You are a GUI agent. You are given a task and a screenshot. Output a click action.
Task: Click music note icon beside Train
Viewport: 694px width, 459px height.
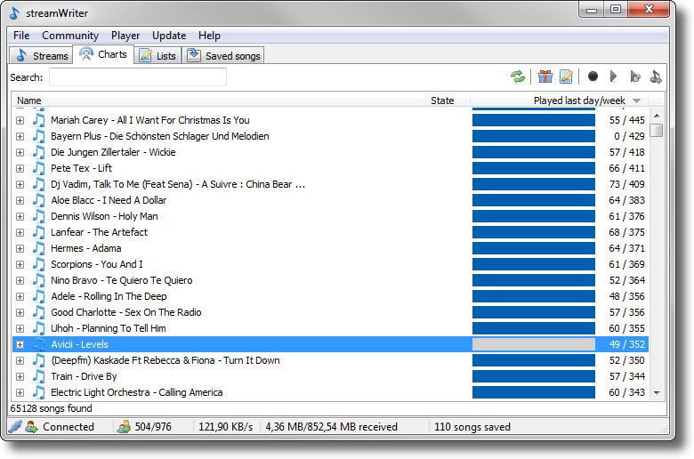(39, 376)
